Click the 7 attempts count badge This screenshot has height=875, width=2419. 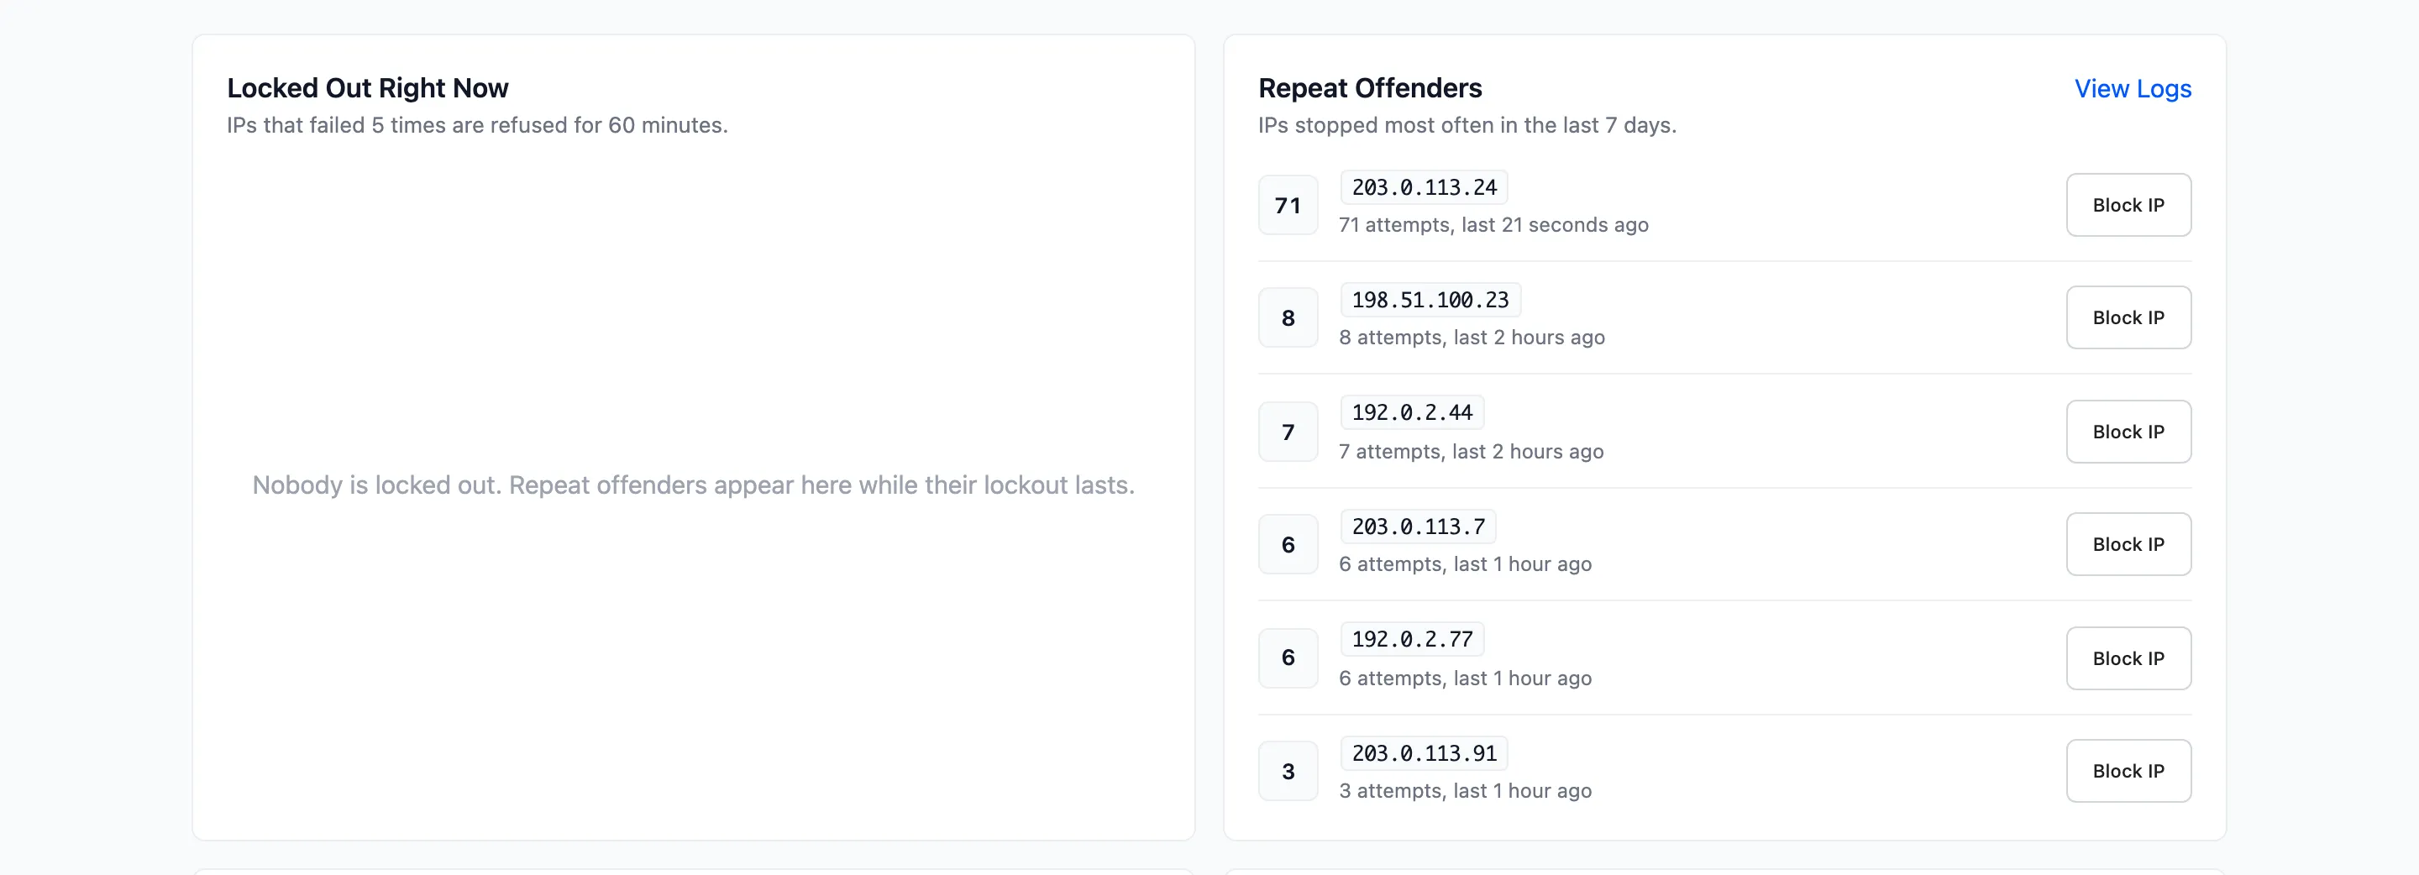point(1288,432)
